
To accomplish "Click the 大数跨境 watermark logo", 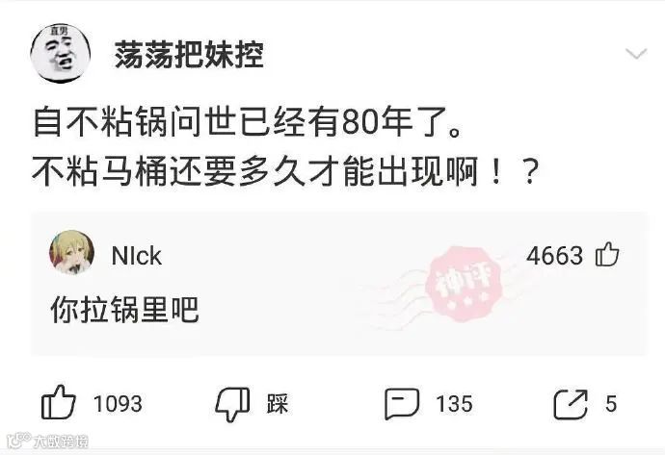I will [x=48, y=442].
